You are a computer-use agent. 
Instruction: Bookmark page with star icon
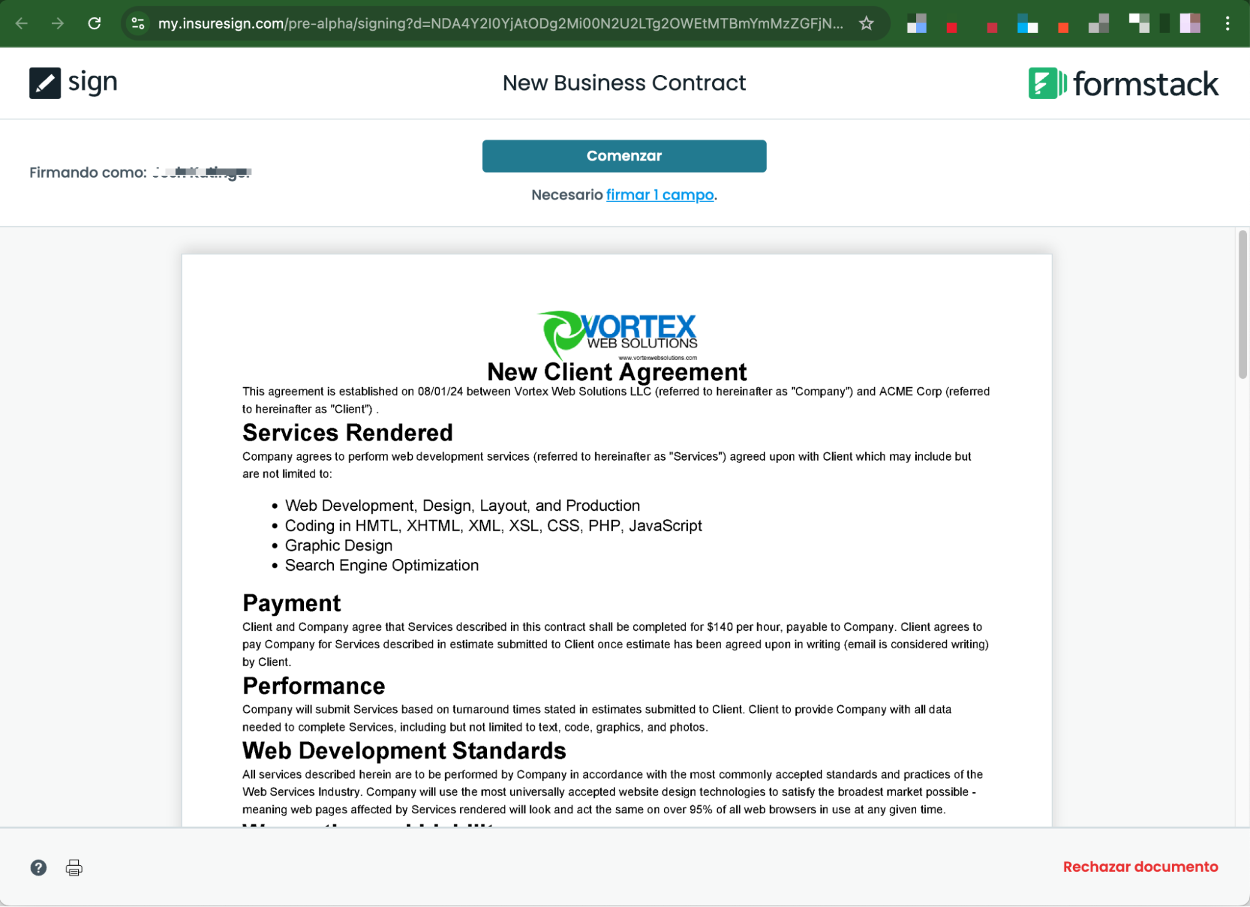(866, 24)
